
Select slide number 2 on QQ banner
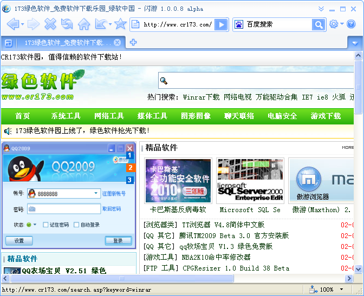tap(131, 168)
